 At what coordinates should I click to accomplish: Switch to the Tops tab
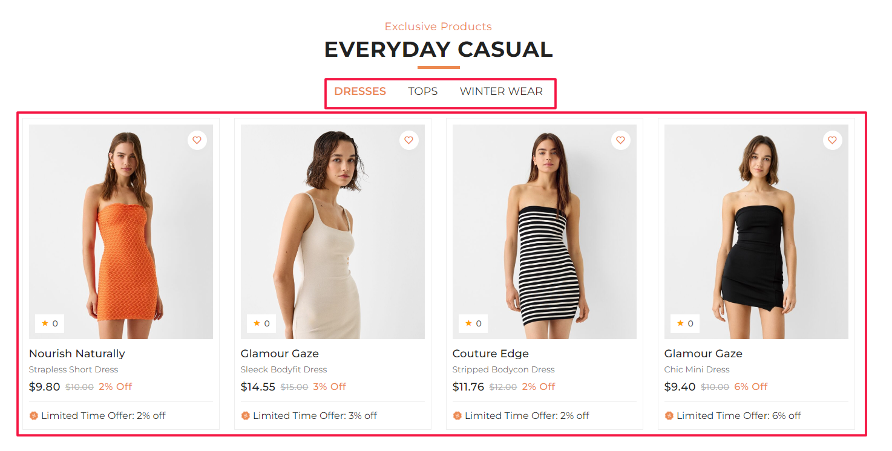coord(422,91)
